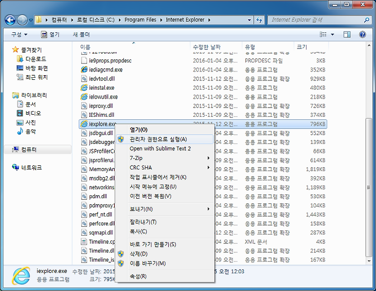
Task: Select ieproxy.dll file
Action: click(101, 106)
